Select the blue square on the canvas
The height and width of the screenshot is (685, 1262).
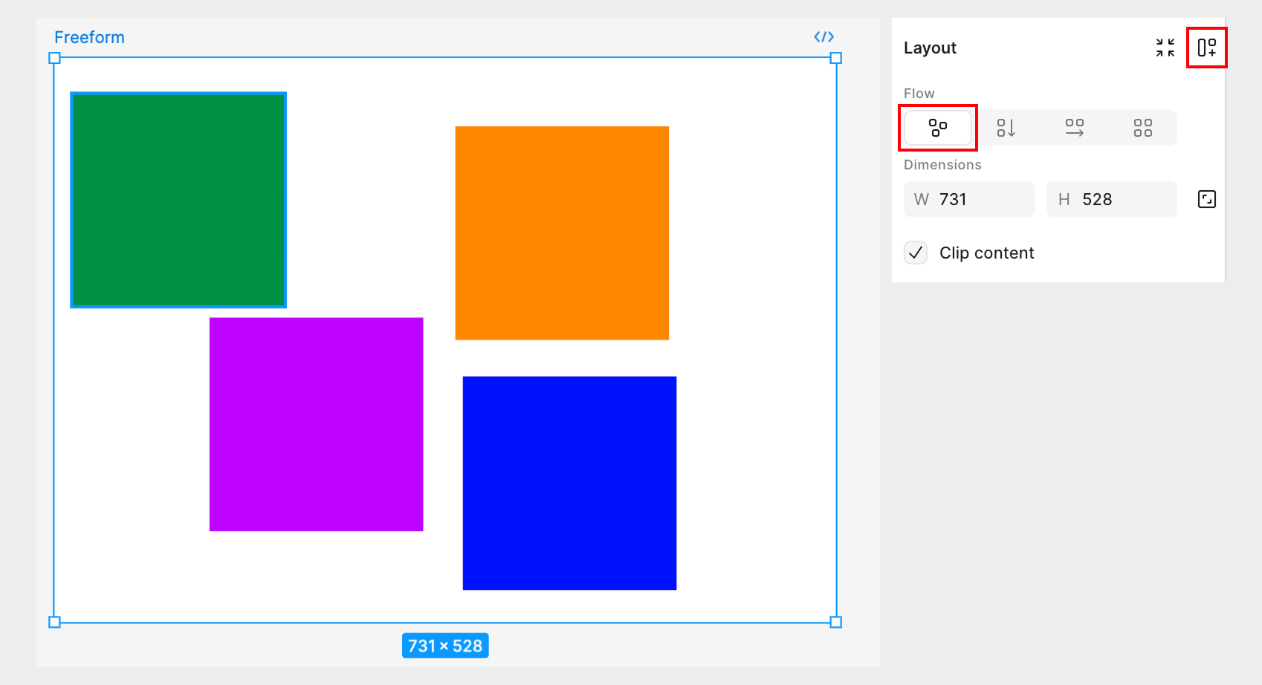point(569,481)
